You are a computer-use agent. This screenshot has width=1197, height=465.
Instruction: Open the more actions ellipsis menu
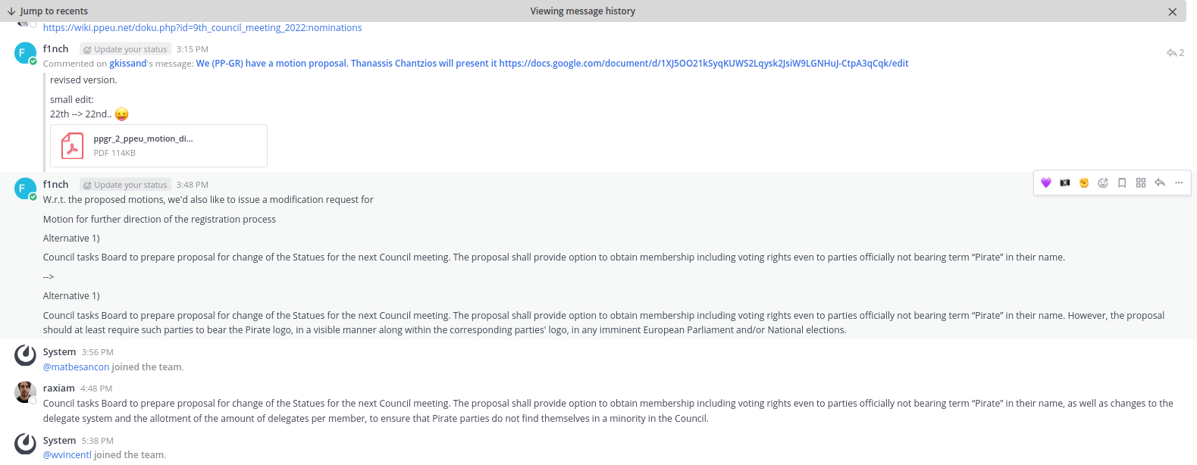coord(1179,183)
